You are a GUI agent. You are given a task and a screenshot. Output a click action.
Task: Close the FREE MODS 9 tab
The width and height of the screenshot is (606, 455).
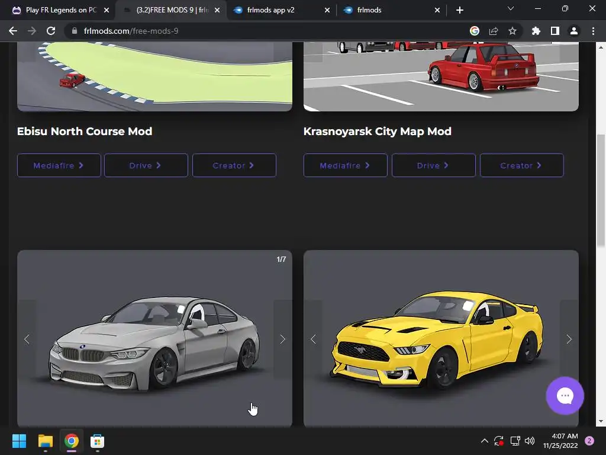[x=217, y=10]
